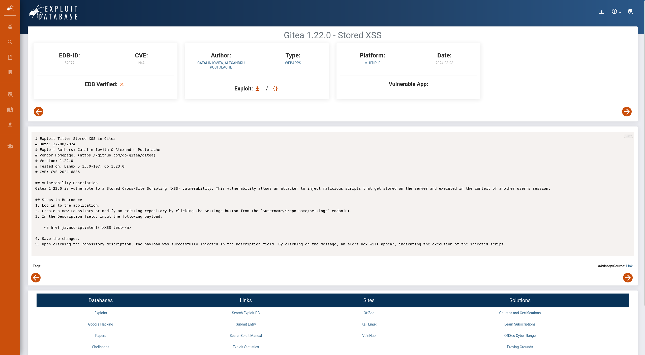Open Papers via document sidebar icon
Viewport: 645px width, 355px height.
[10, 57]
